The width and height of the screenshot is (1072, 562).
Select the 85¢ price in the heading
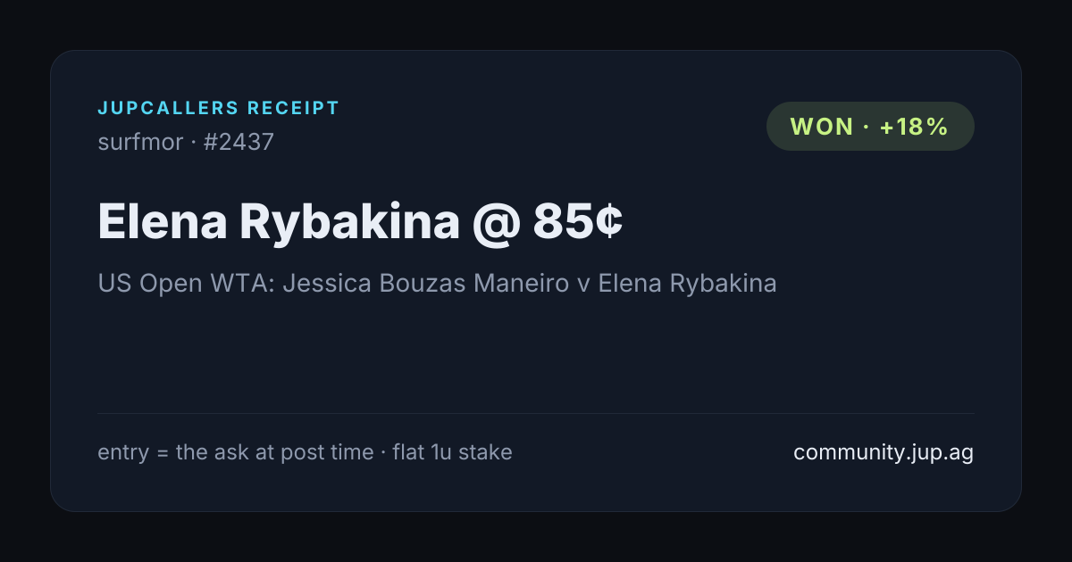tap(578, 222)
